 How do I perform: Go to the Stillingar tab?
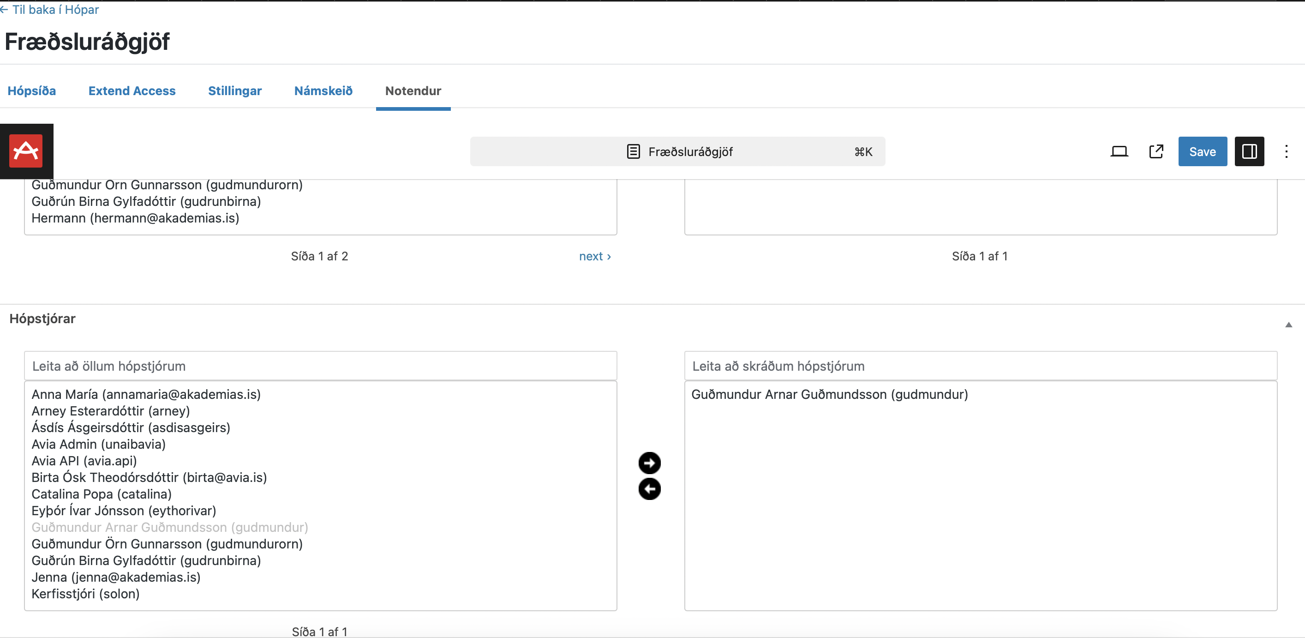point(234,90)
